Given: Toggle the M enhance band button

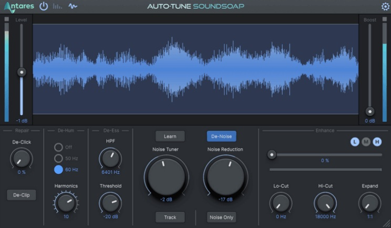Looking at the screenshot, I should (366, 142).
